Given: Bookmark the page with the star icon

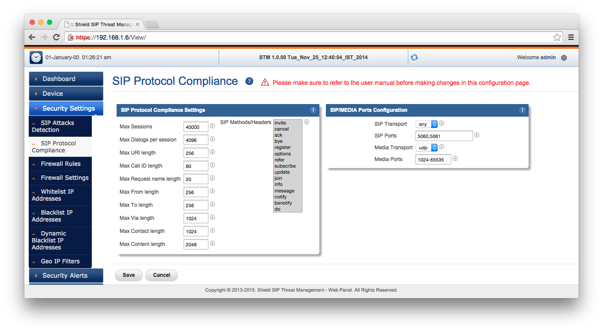Looking at the screenshot, I should [x=557, y=37].
